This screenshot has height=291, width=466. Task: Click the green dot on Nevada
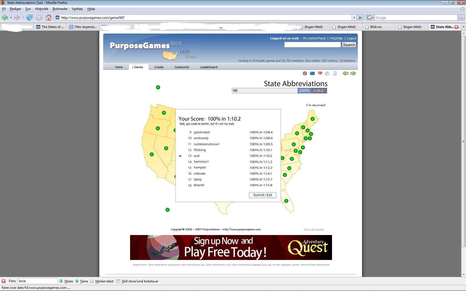tap(166, 148)
